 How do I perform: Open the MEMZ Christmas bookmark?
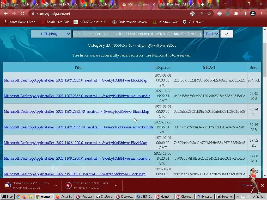pyautogui.click(x=91, y=22)
